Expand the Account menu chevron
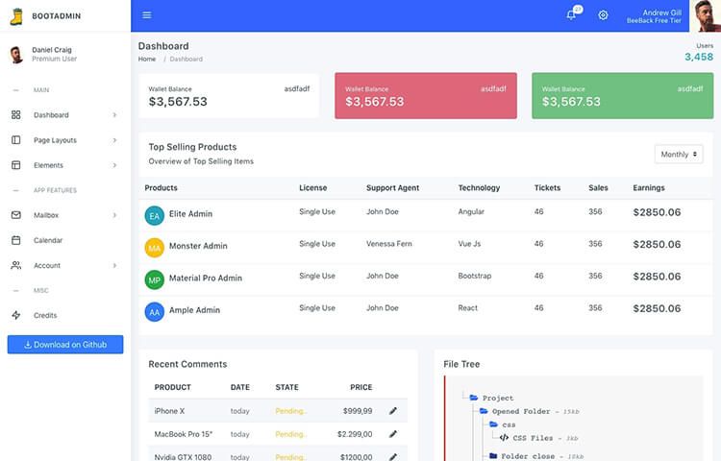The width and height of the screenshot is (721, 461). click(x=114, y=265)
